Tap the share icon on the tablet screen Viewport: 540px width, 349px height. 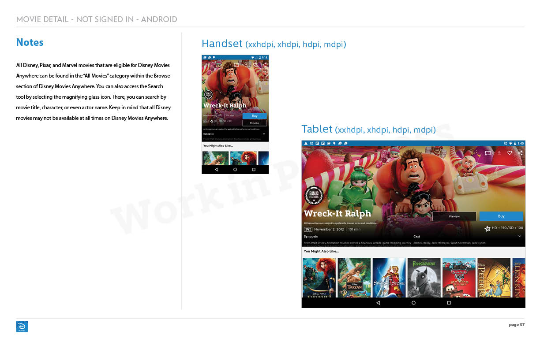(x=520, y=153)
